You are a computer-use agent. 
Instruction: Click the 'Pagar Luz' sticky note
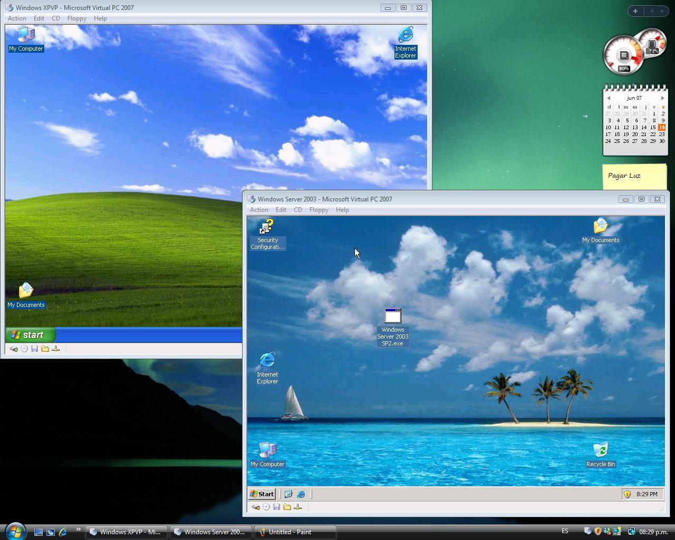(x=634, y=177)
